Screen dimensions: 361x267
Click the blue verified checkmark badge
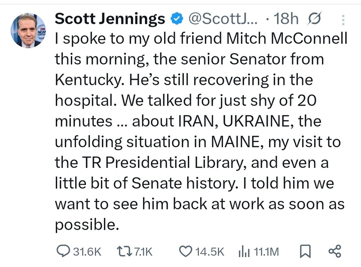pyautogui.click(x=177, y=19)
